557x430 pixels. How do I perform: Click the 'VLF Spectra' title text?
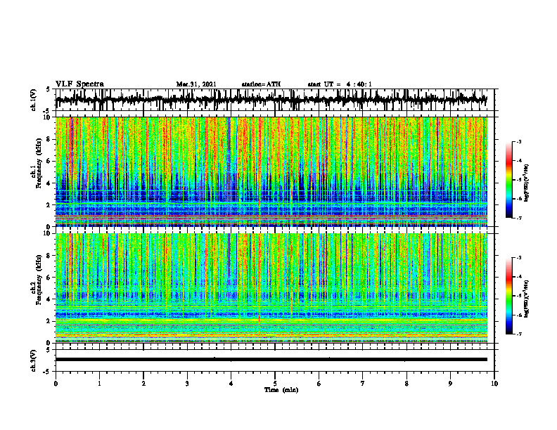coord(79,84)
